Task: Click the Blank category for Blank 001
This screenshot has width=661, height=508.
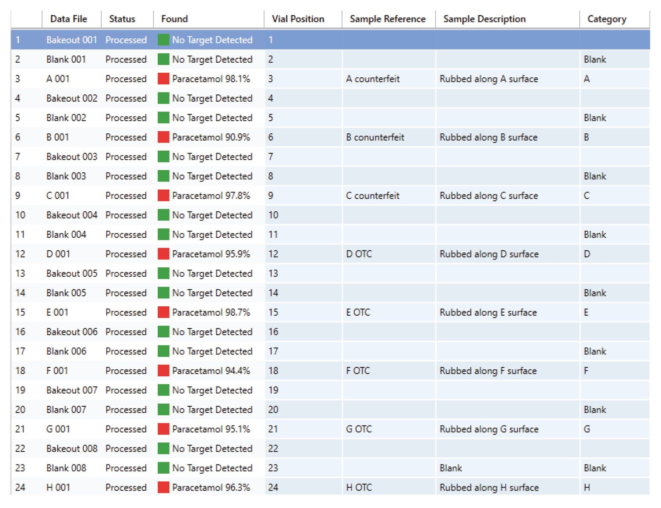Action: click(595, 59)
